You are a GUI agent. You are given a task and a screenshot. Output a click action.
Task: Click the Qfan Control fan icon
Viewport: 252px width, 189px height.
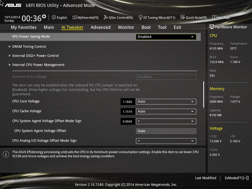106,17
